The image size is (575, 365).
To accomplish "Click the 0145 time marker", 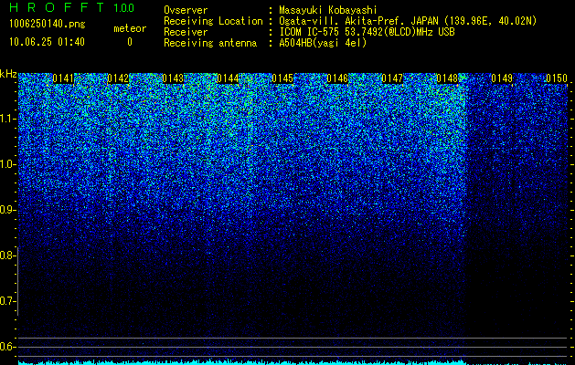I will click(x=282, y=78).
